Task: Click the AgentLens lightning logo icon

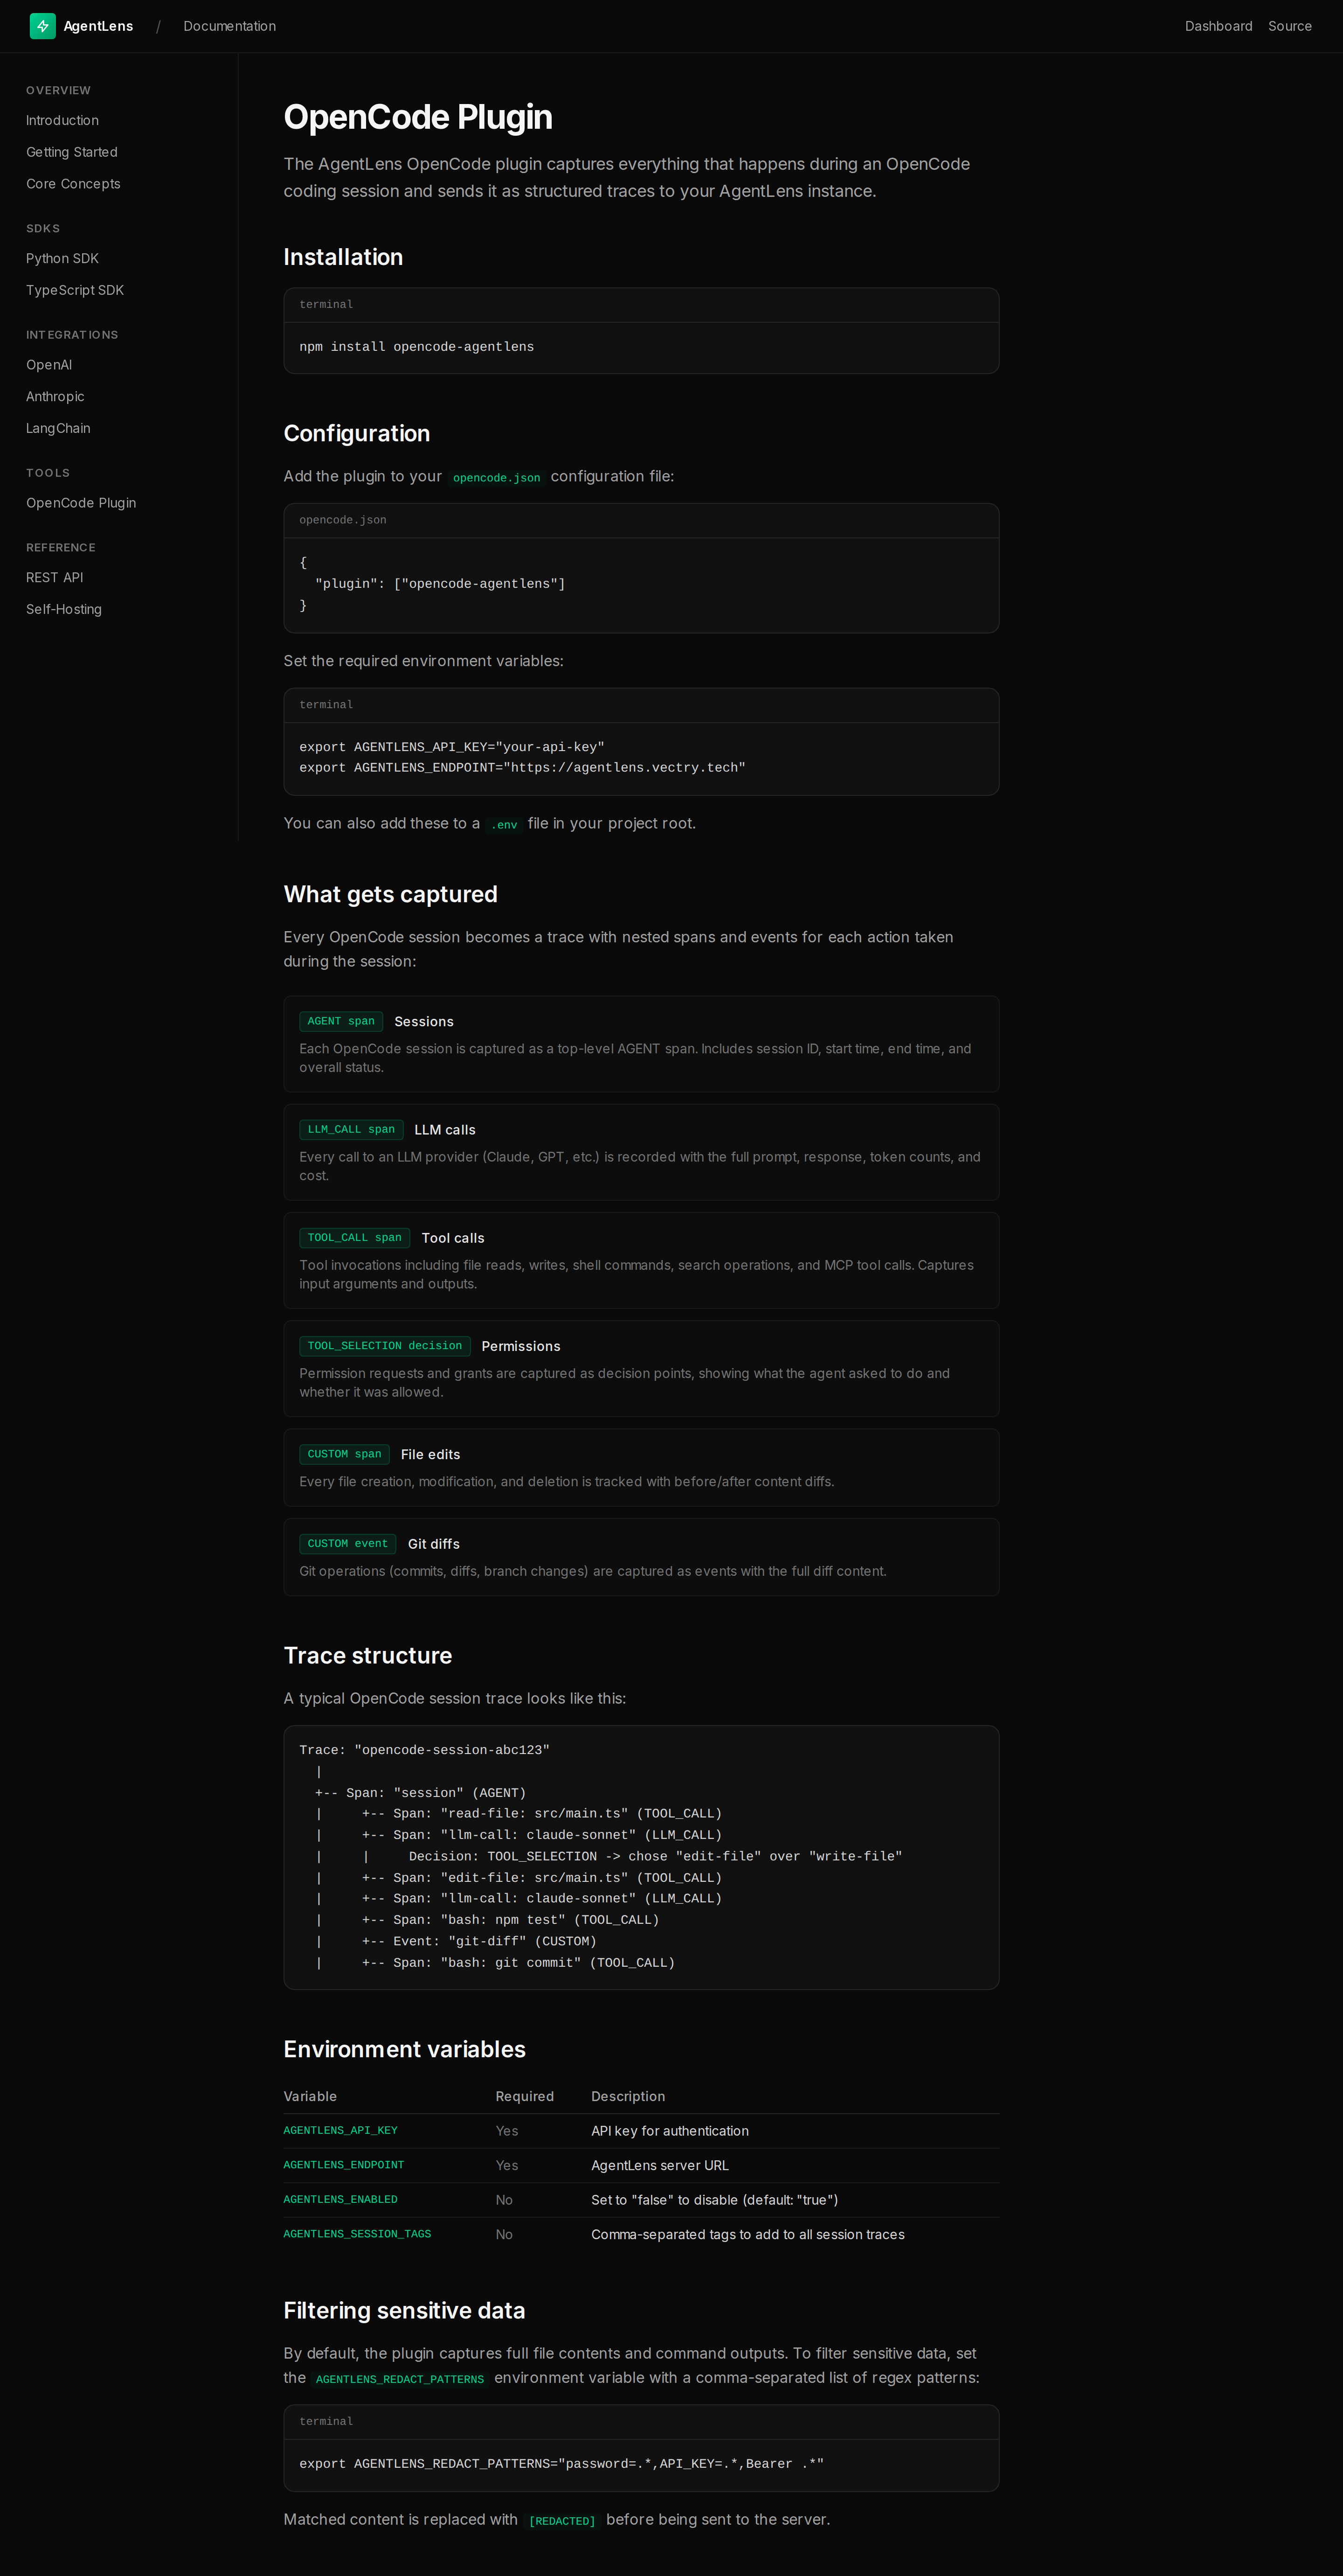Action: [43, 26]
